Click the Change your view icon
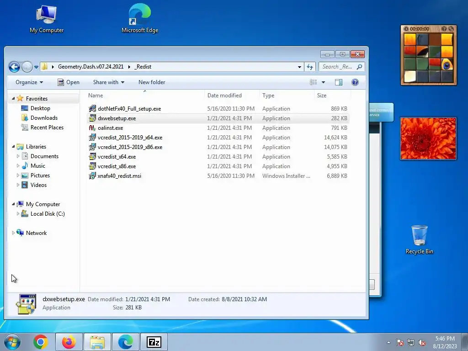This screenshot has height=351, width=468. (x=314, y=82)
